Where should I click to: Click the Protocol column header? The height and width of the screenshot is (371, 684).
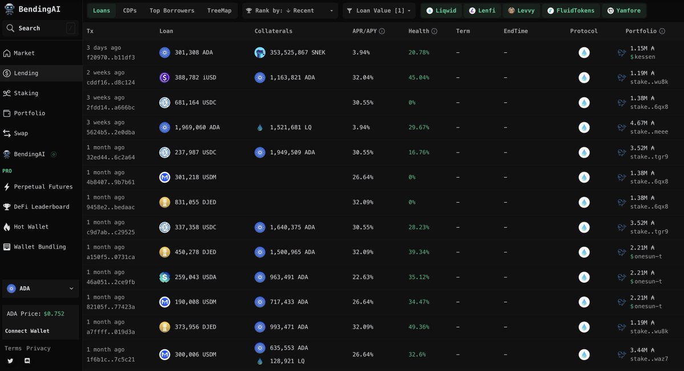pos(584,31)
